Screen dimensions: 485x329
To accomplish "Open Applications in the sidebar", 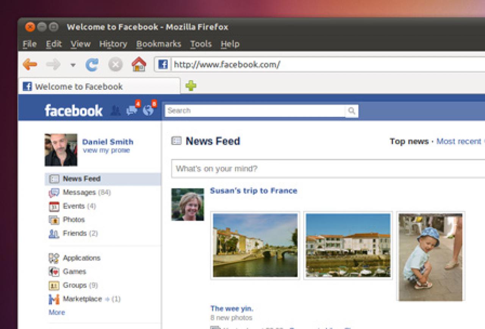I will click(x=82, y=258).
